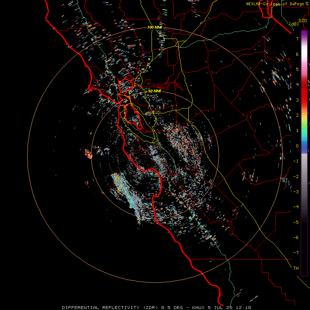Click the 4 value on legend
The image size is (310, 310).
coord(297,85)
